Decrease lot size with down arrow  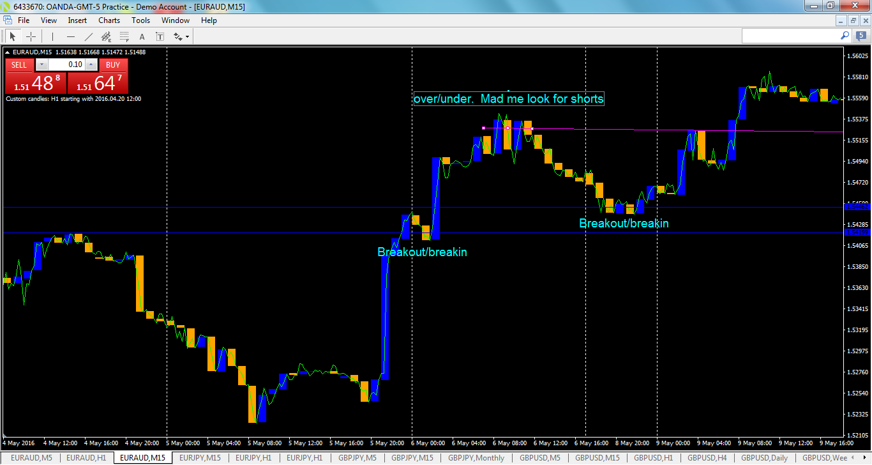(x=41, y=65)
